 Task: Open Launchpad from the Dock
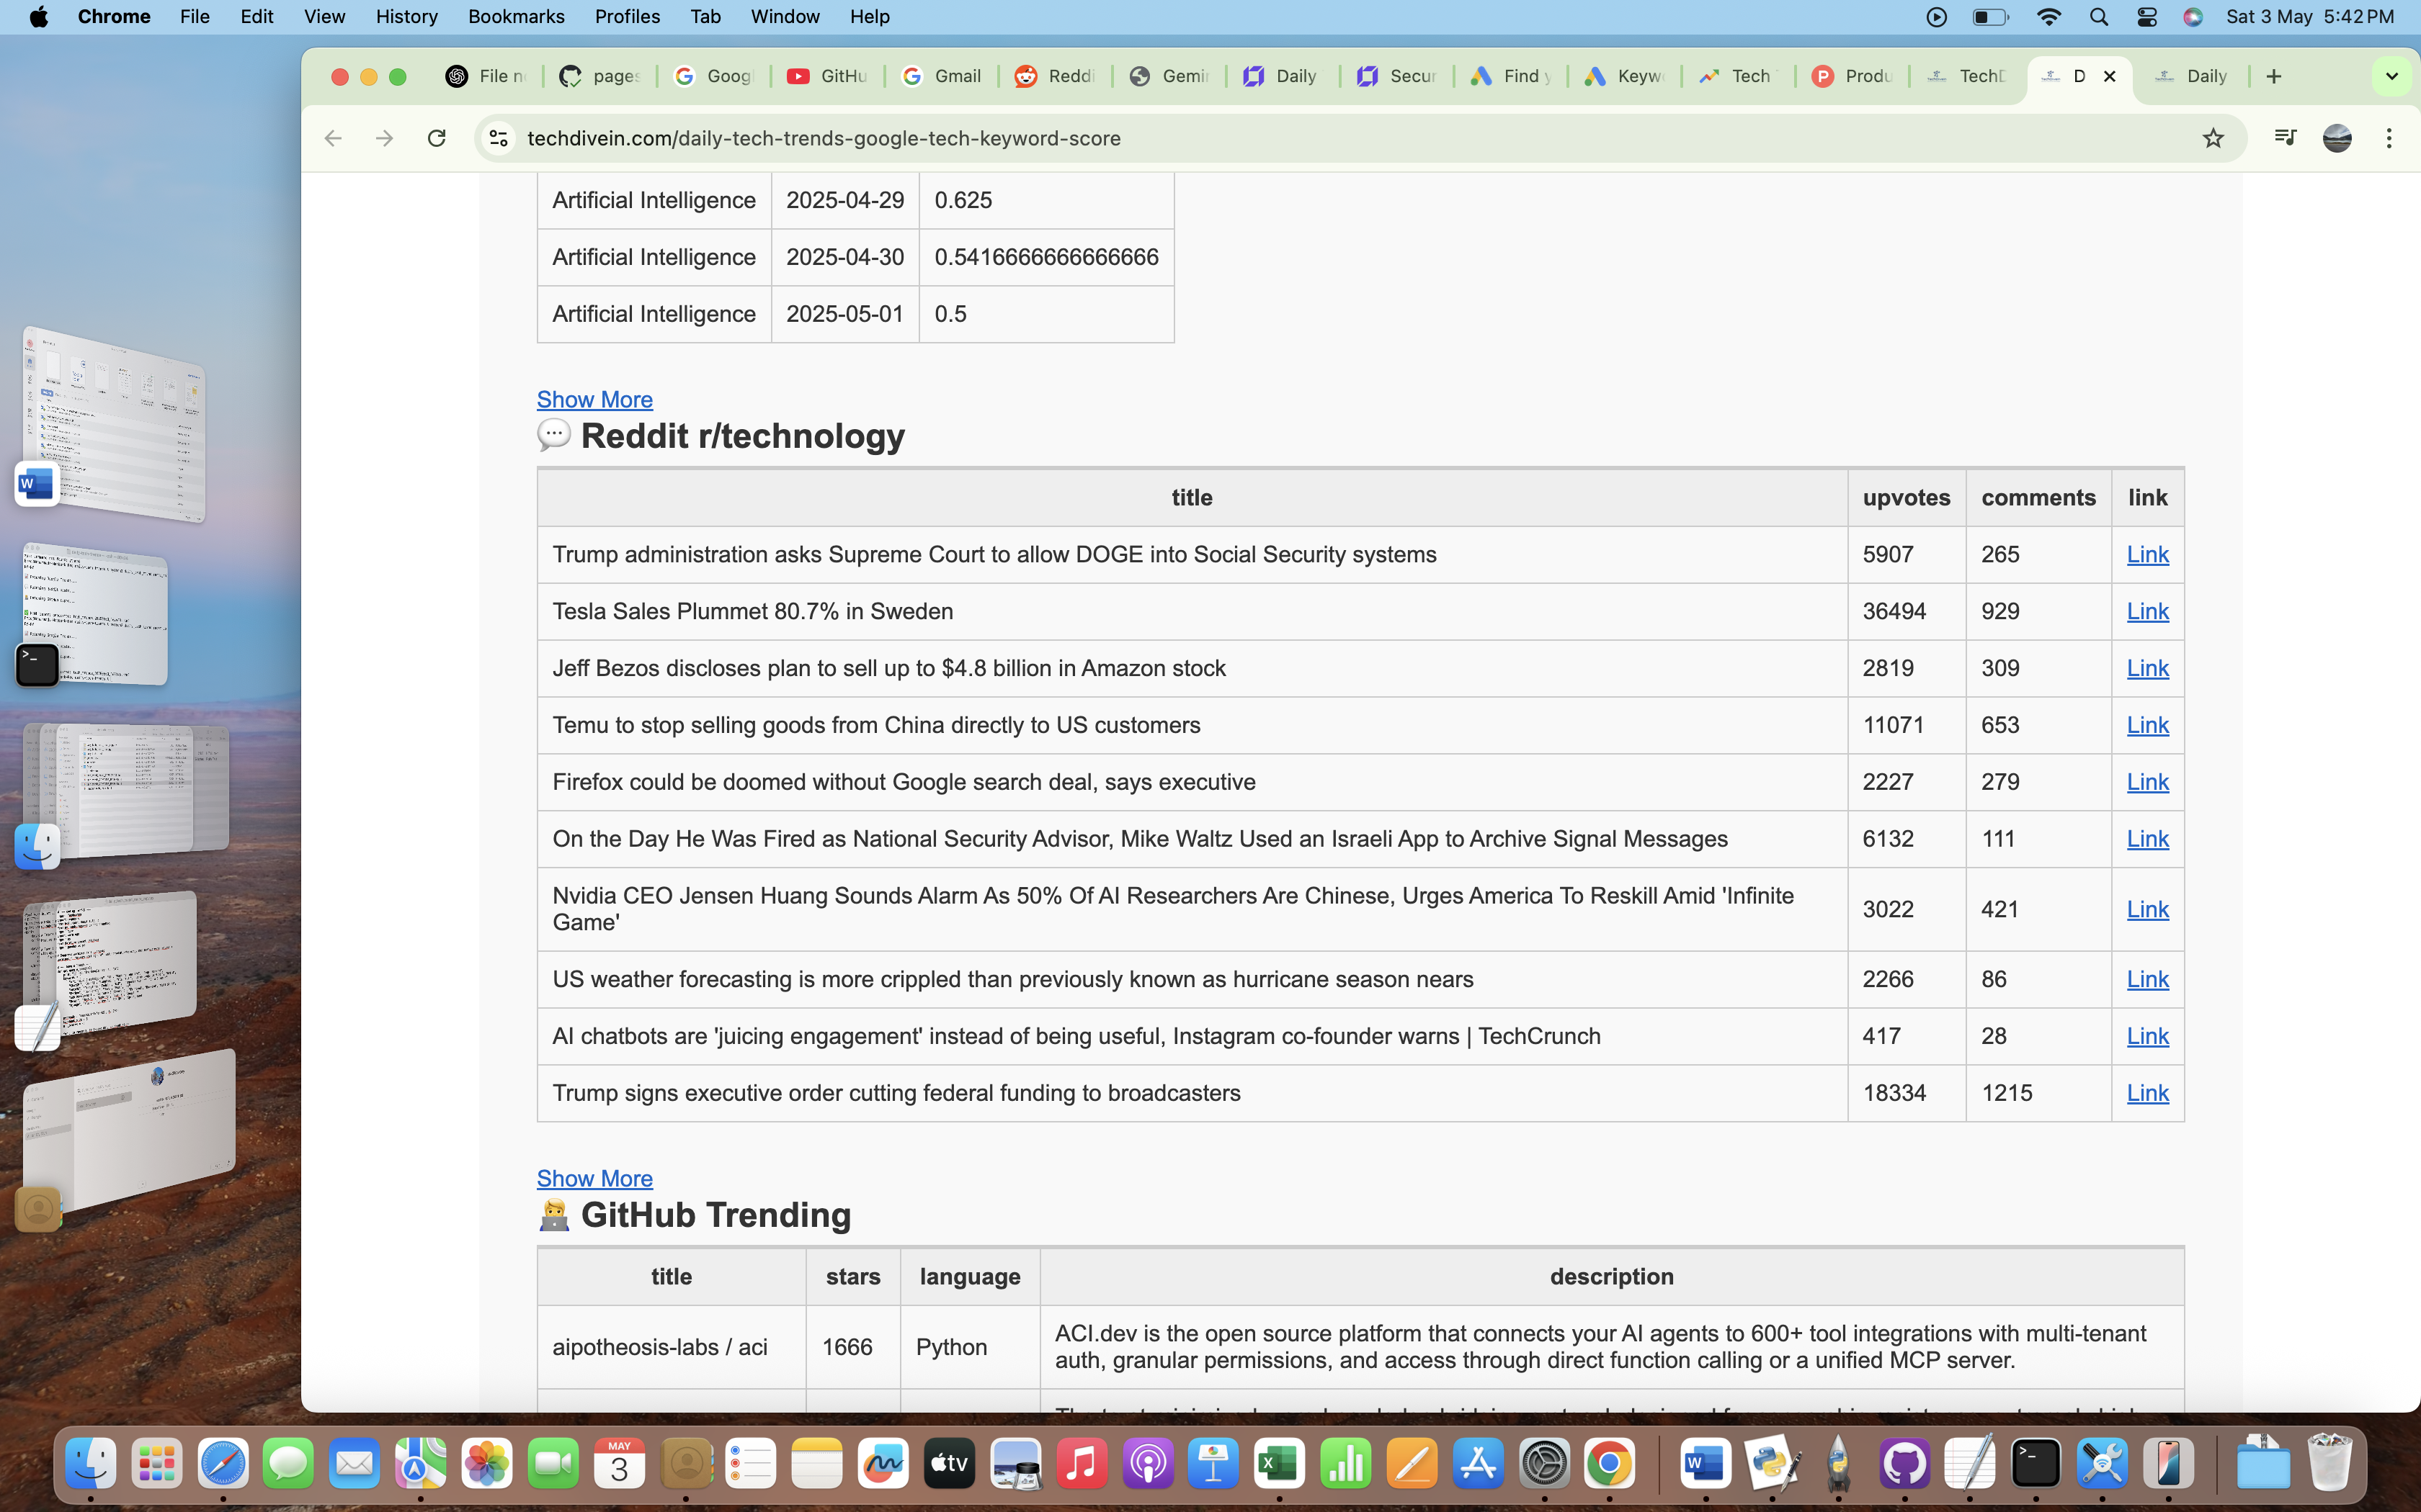coord(157,1464)
